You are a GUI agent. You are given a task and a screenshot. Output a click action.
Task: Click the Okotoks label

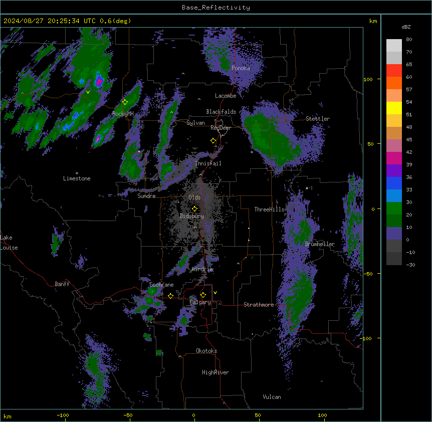pos(206,351)
